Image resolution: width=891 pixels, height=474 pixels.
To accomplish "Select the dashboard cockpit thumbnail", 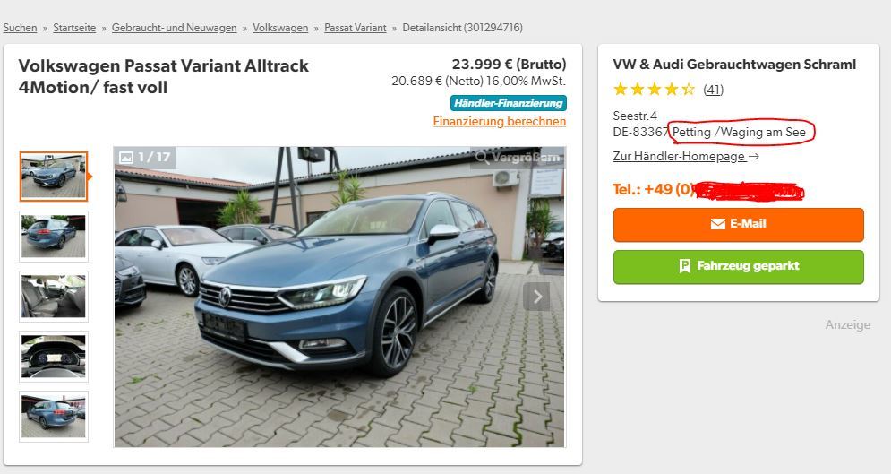I will pyautogui.click(x=54, y=357).
